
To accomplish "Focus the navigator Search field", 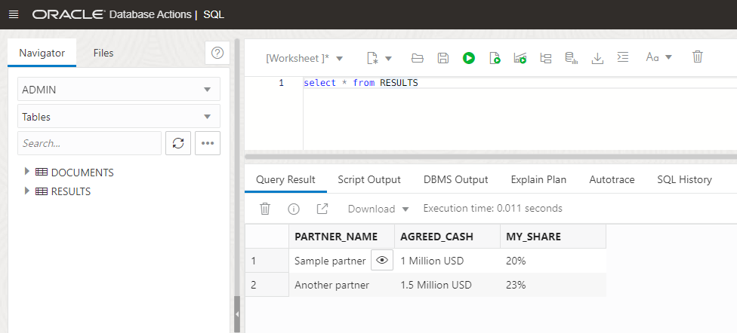I will (x=89, y=143).
